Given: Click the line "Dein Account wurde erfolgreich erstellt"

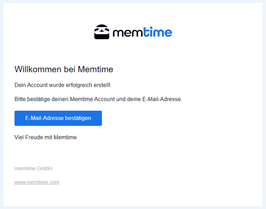Looking at the screenshot, I should 63,85.
